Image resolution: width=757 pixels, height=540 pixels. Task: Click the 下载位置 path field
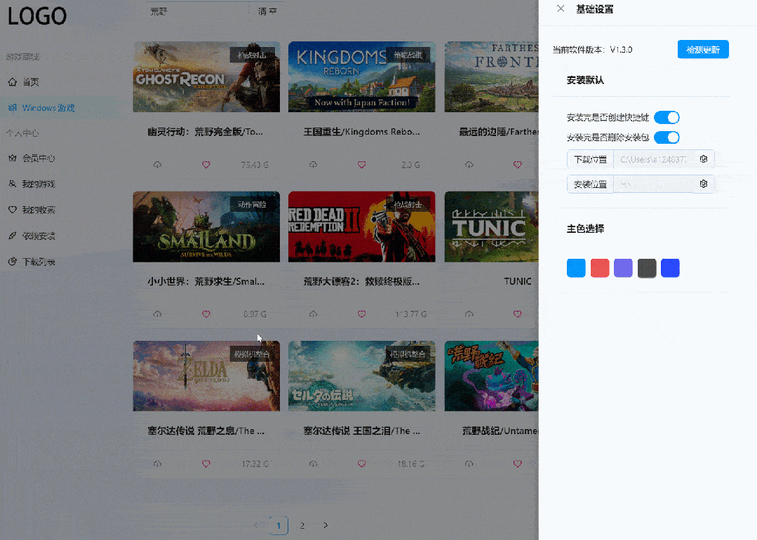(654, 158)
